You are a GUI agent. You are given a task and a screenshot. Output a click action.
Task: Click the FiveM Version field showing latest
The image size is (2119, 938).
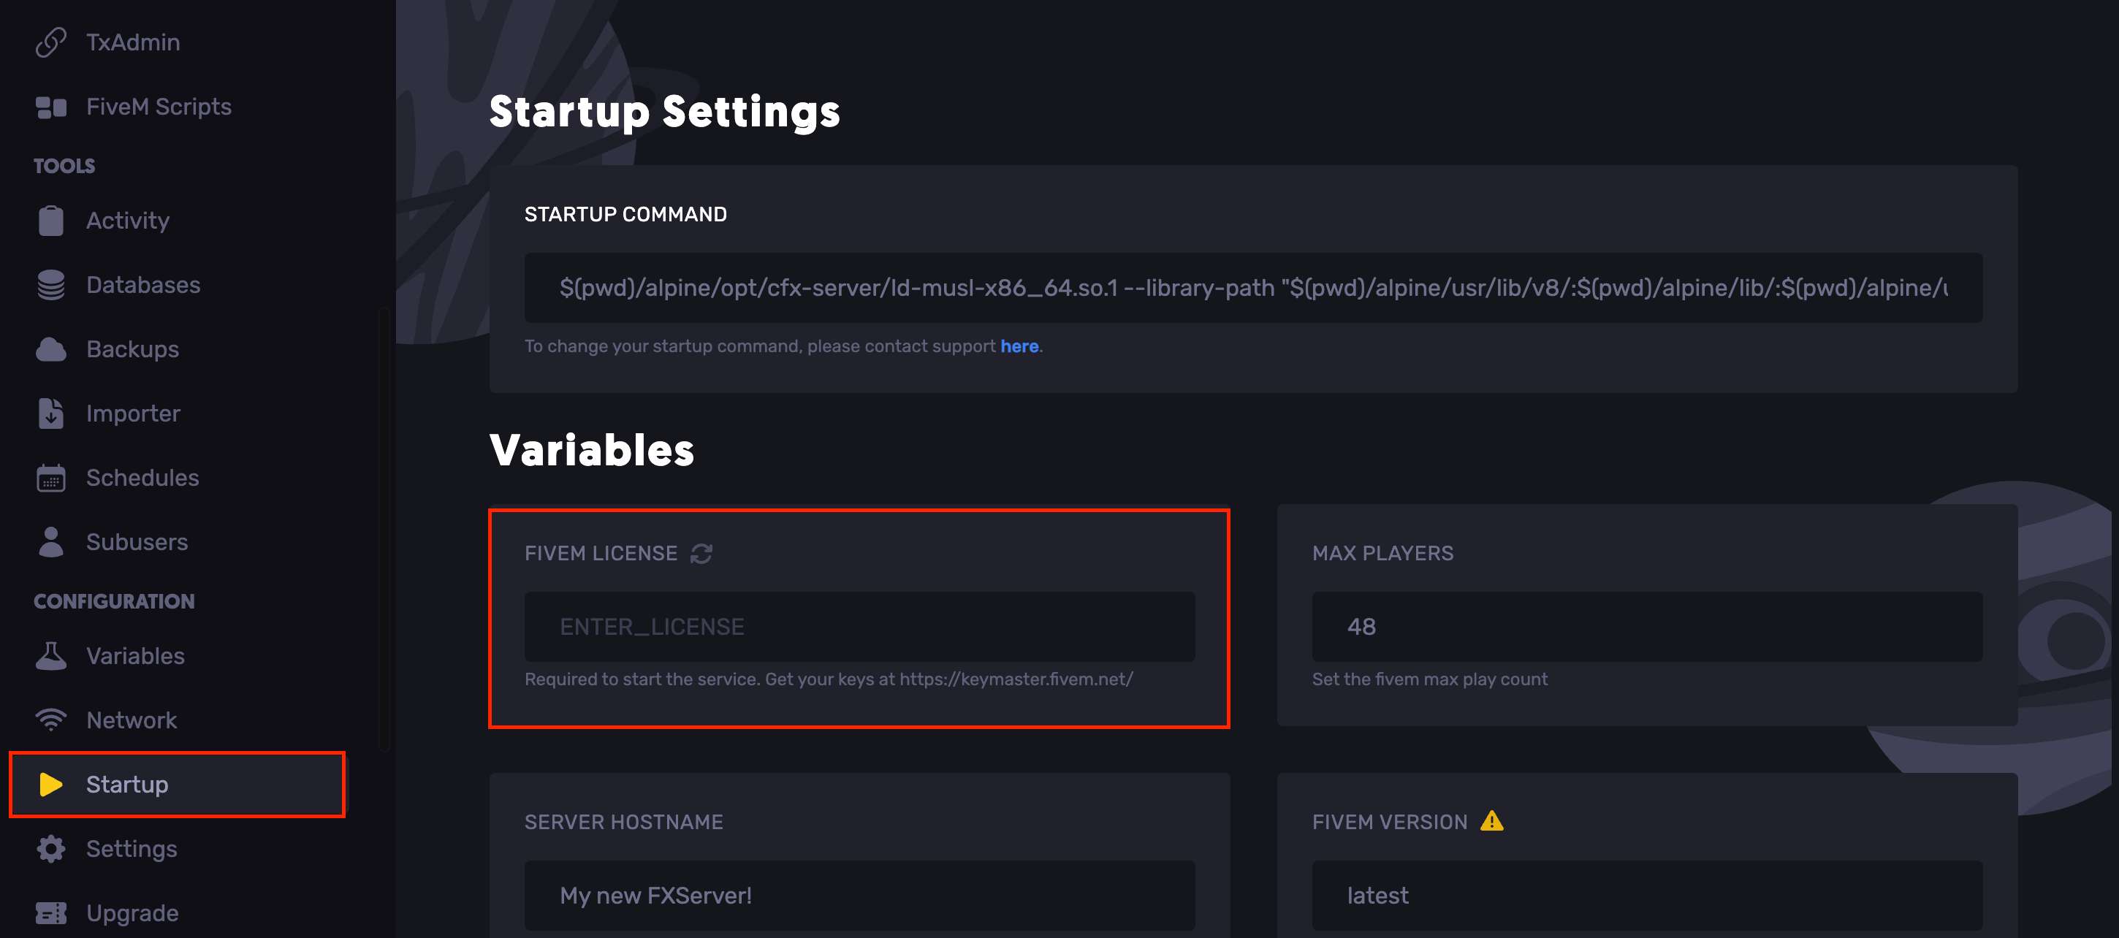click(x=1646, y=894)
